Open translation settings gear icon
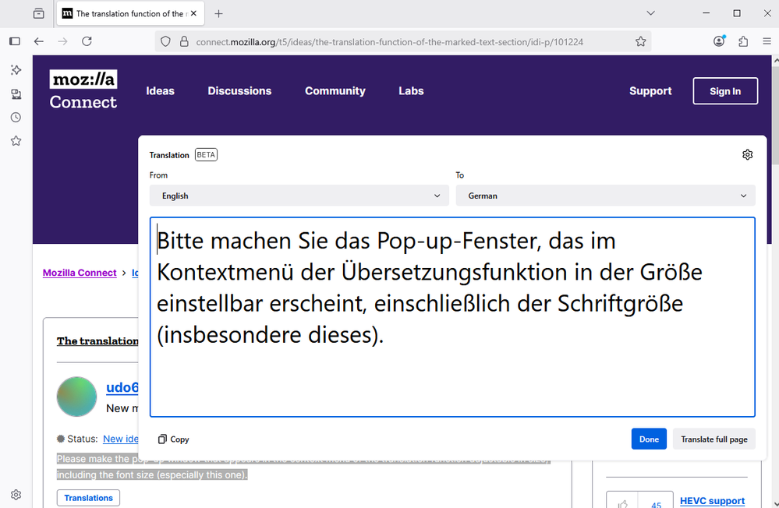 point(747,155)
